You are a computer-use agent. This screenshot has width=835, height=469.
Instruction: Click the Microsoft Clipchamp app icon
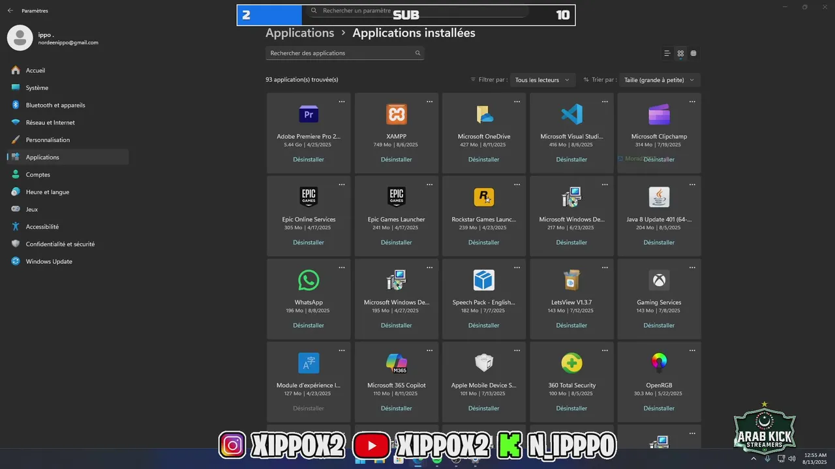click(x=659, y=114)
